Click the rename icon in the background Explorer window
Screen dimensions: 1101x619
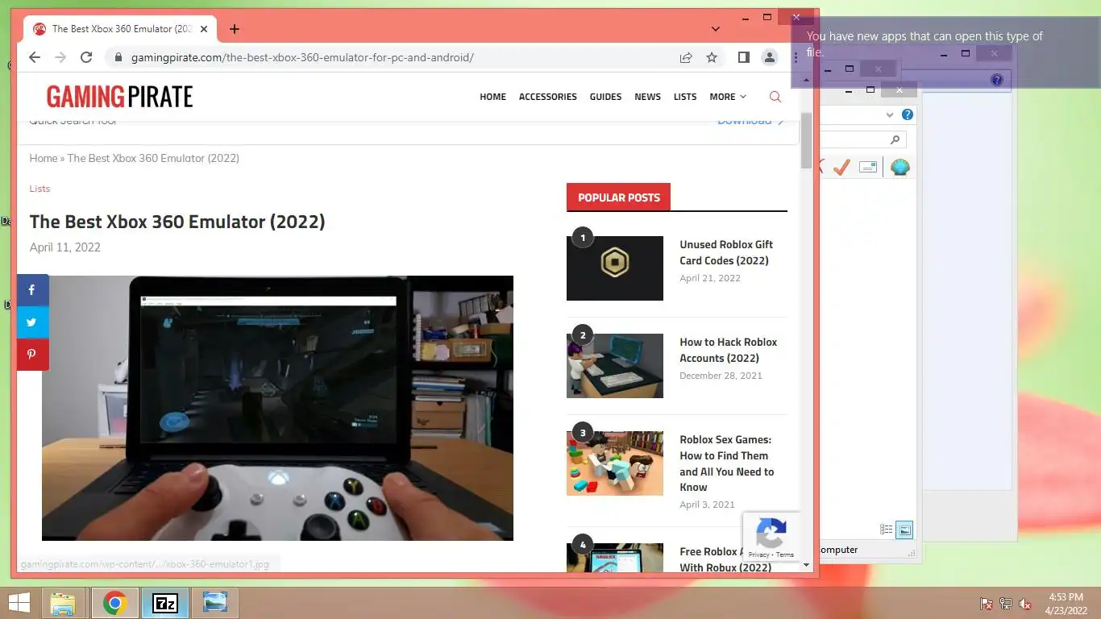pos(868,167)
